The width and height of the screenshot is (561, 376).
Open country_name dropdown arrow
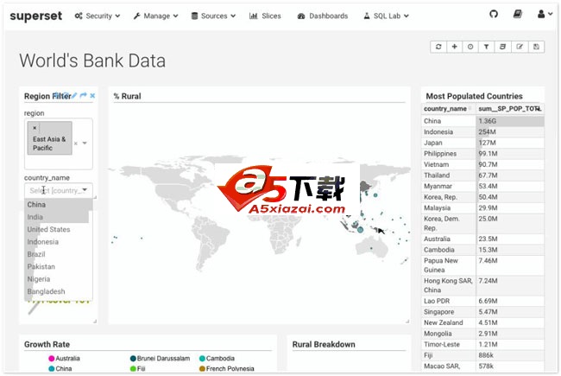coord(85,189)
